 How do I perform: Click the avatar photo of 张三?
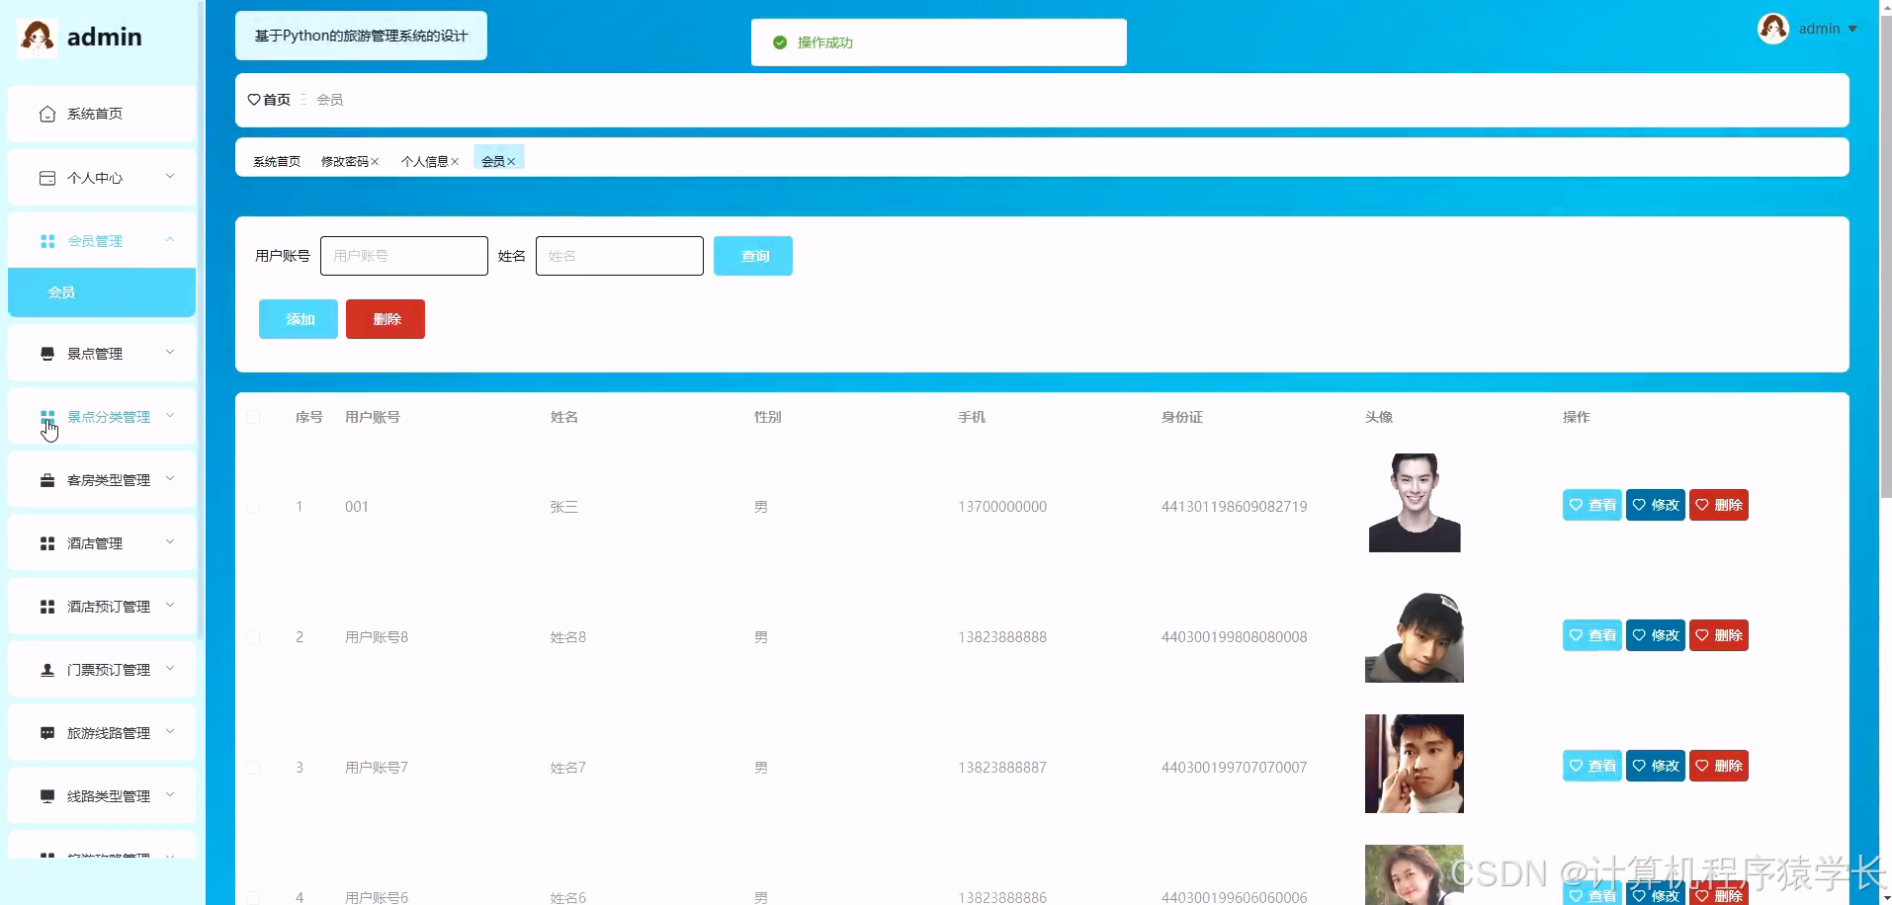1415,503
